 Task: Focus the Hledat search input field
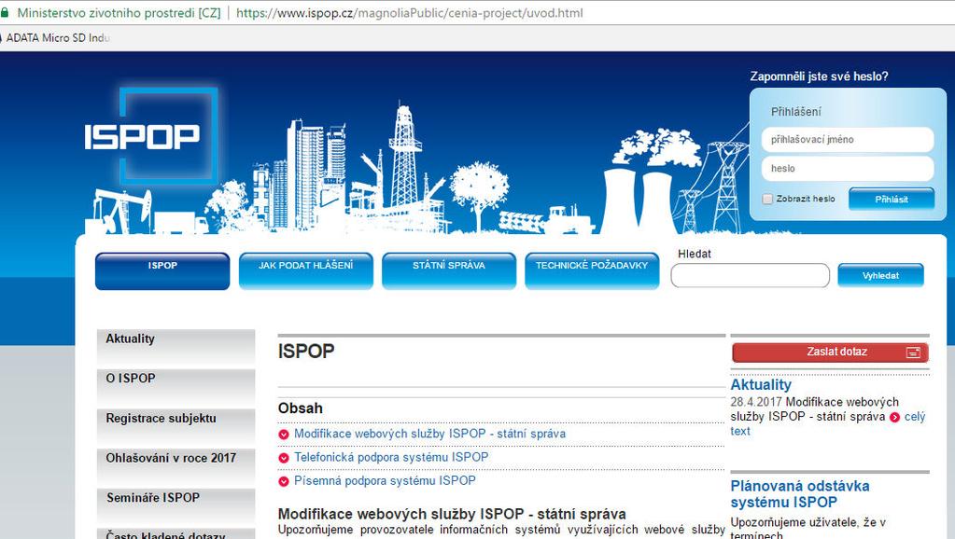click(751, 275)
